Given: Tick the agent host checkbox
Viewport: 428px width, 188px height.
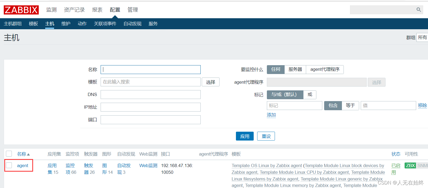Looking at the screenshot, I should tap(9, 165).
